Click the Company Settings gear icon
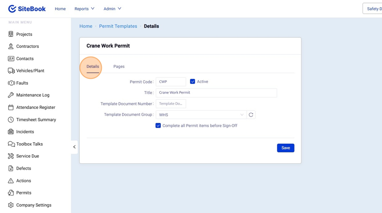 click(11, 205)
